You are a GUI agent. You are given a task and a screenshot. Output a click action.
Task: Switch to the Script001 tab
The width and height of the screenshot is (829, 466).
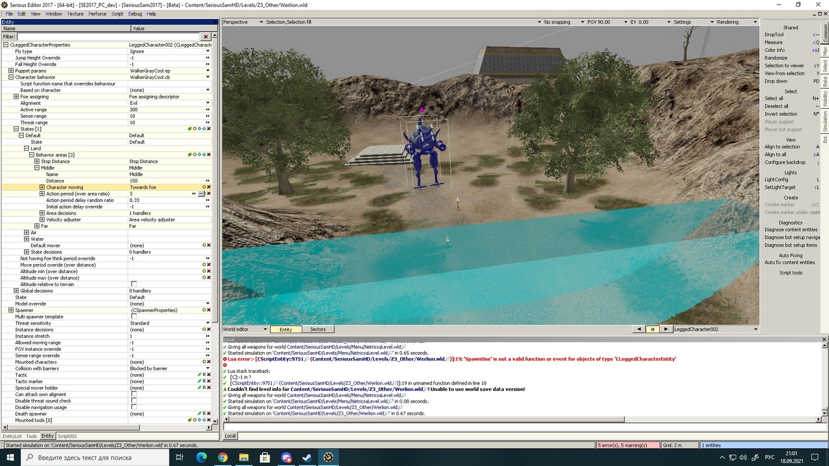67,436
